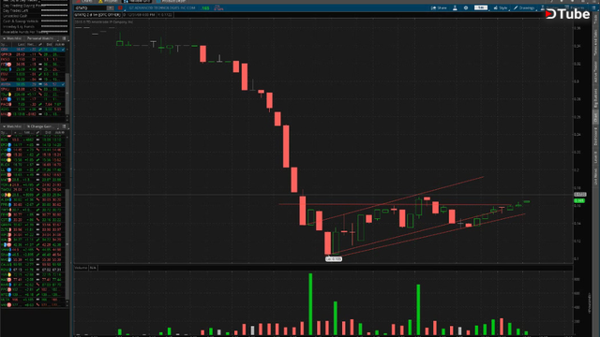
Task: Click the 'Lo: 0.105' low price label
Action: 334,259
